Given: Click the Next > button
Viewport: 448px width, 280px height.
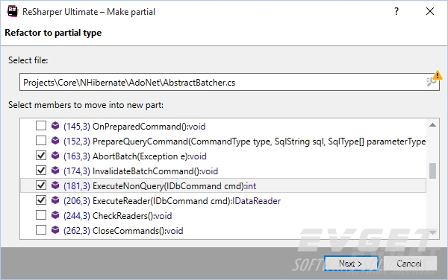Looking at the screenshot, I should click(351, 264).
